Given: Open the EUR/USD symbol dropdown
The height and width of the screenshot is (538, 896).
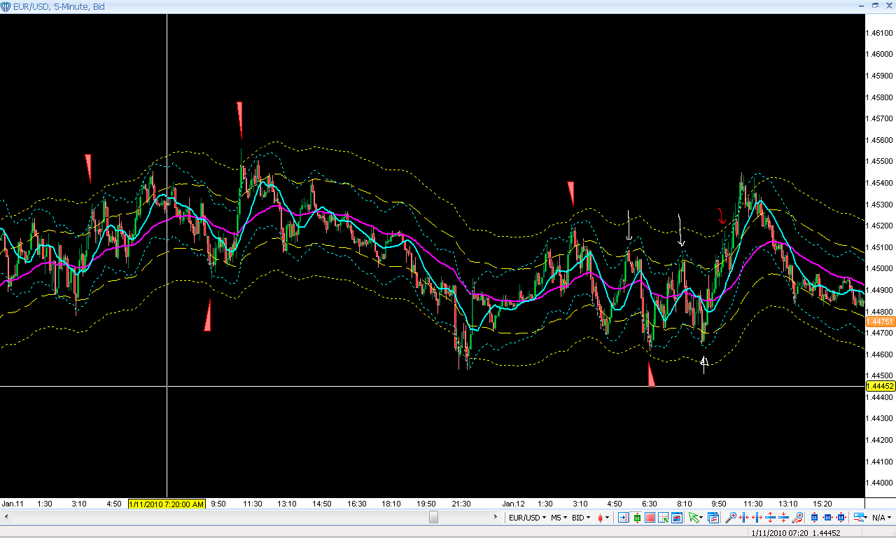Looking at the screenshot, I should (x=527, y=518).
